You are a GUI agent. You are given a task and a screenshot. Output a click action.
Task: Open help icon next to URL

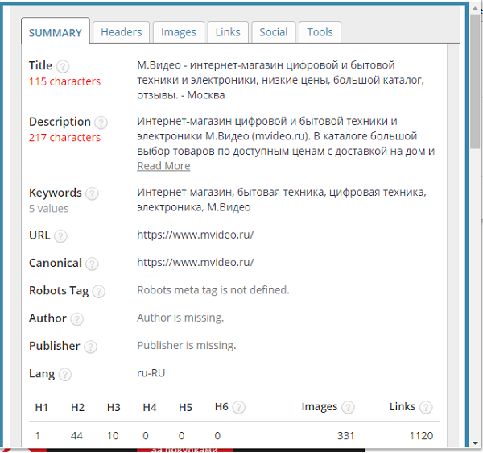(x=60, y=236)
